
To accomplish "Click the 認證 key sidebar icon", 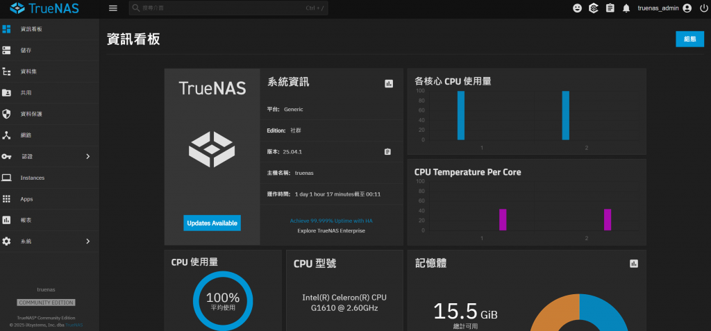I will (6, 156).
